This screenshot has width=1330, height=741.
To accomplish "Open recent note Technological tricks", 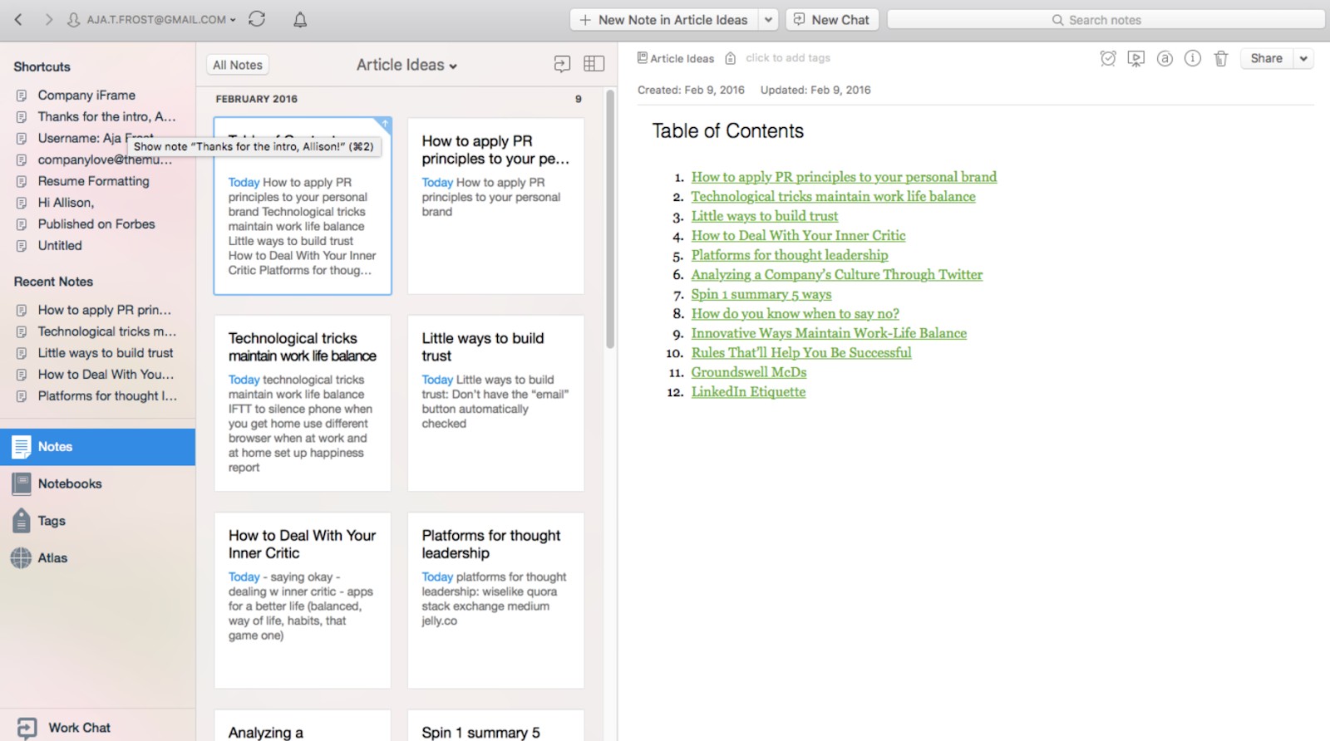I will click(x=106, y=331).
